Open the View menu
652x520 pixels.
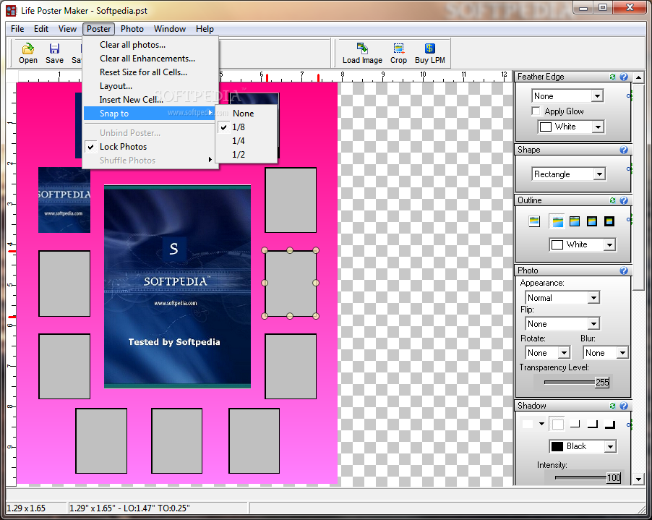67,29
